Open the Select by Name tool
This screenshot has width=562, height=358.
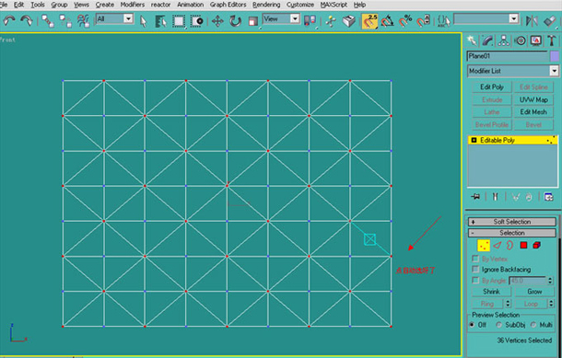tap(161, 21)
